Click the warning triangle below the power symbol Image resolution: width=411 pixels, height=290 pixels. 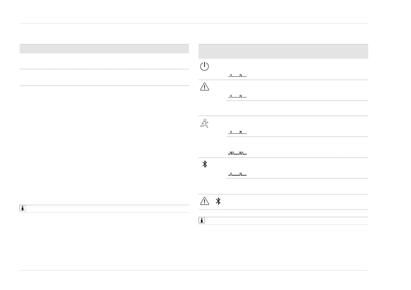coord(204,87)
